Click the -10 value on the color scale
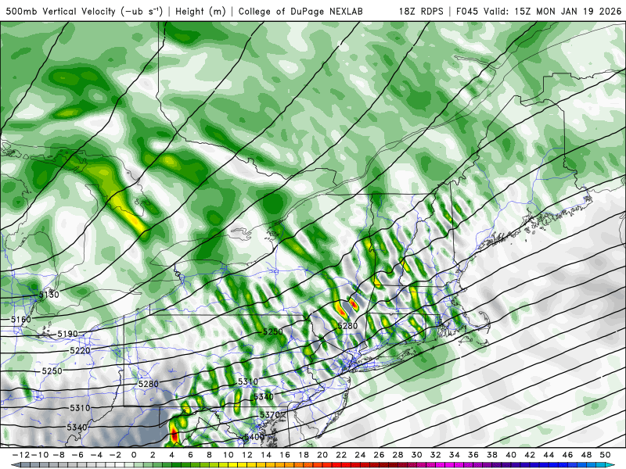The image size is (626, 469). click(39, 455)
